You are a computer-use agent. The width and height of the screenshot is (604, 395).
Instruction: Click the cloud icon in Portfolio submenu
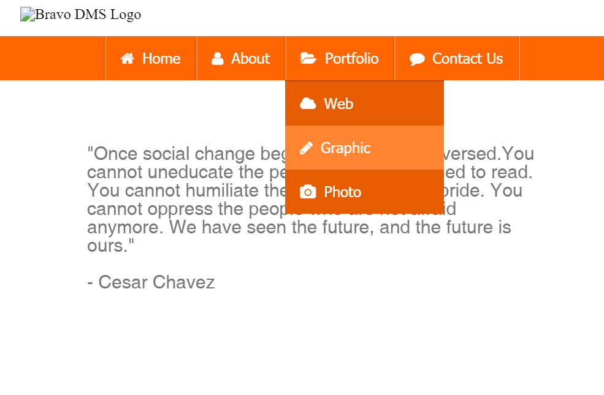[x=308, y=104]
